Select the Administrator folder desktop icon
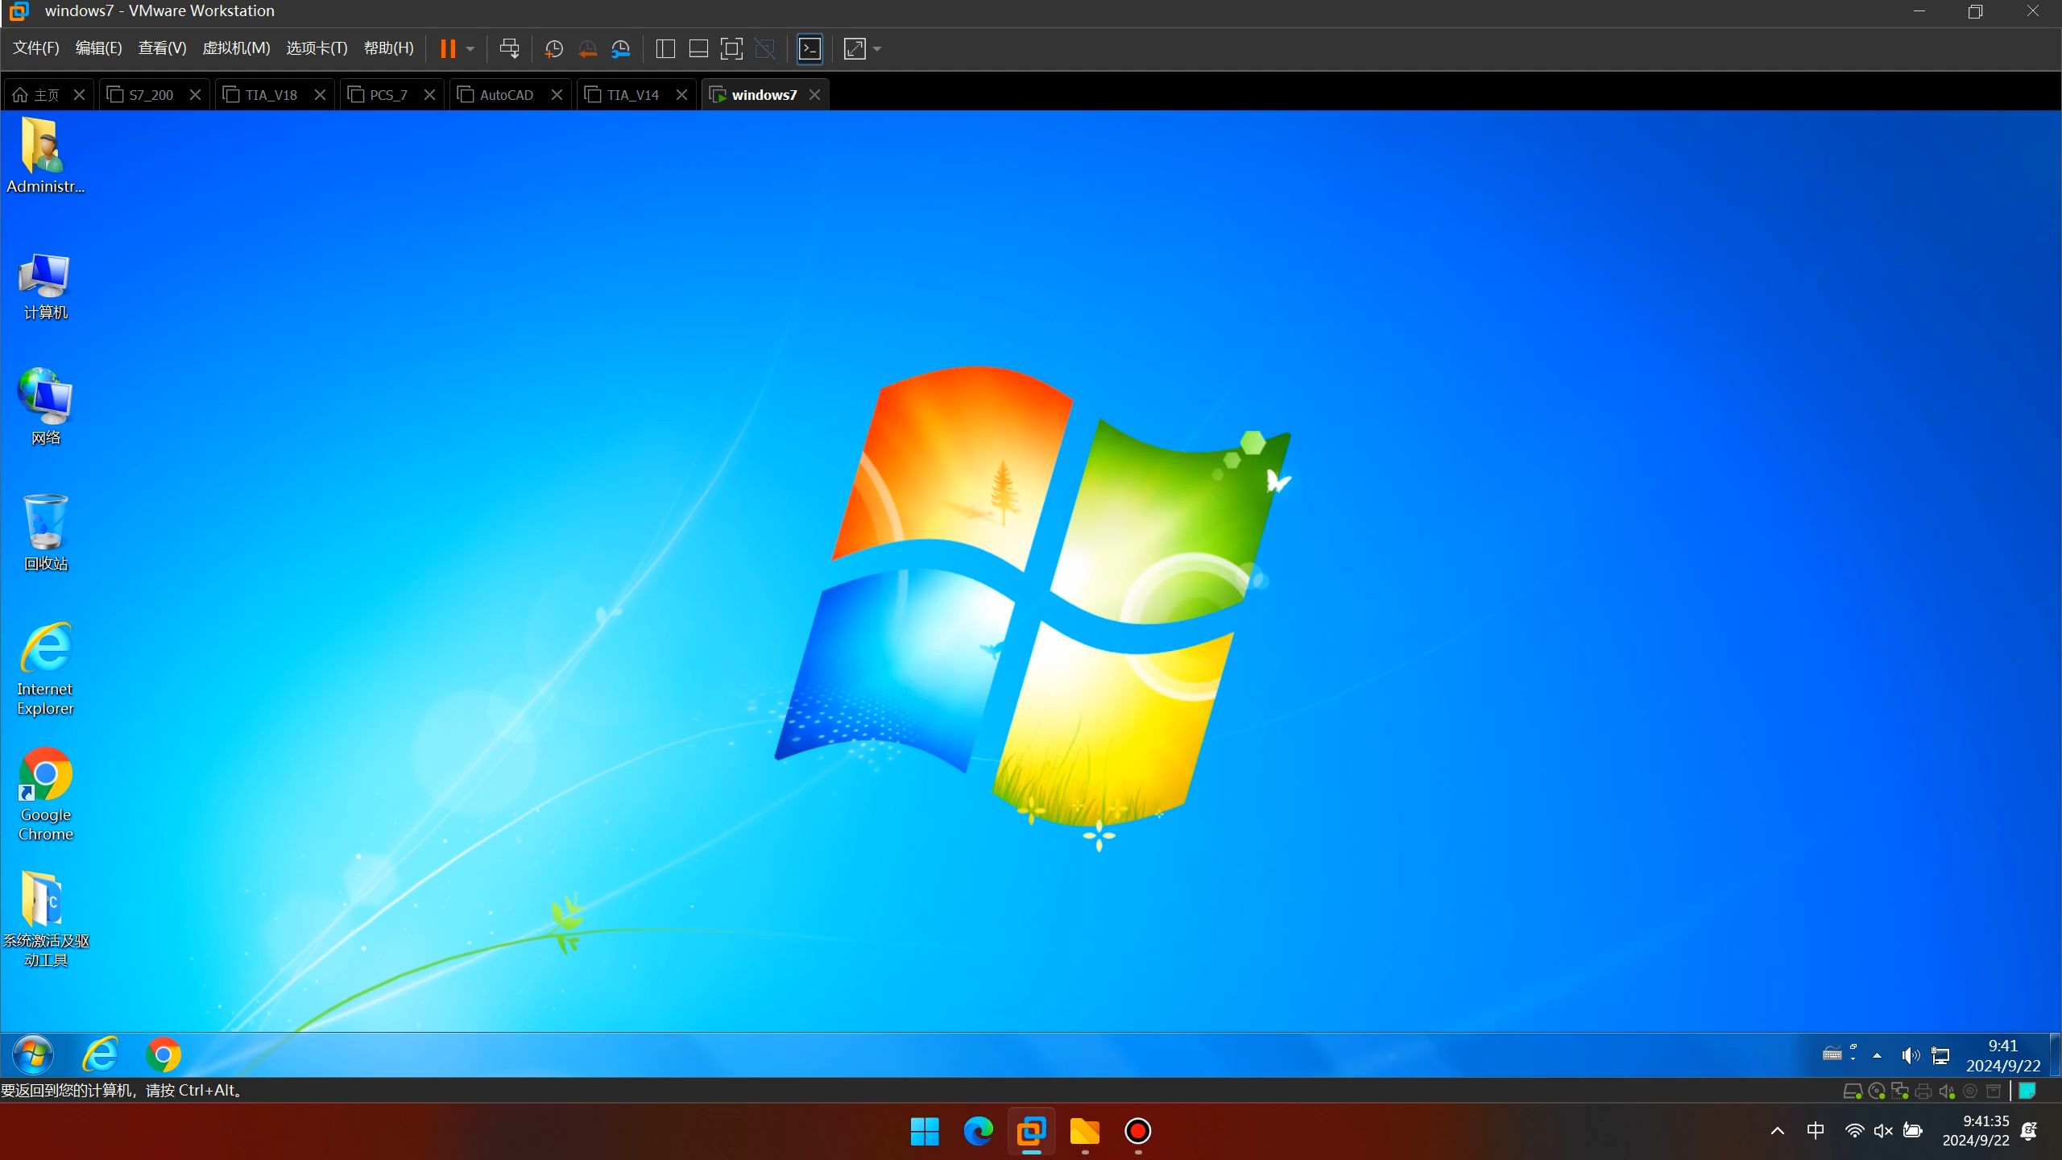2062x1160 pixels. point(45,156)
